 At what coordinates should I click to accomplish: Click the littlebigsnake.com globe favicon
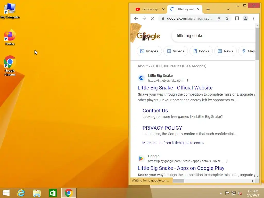pos(141,78)
